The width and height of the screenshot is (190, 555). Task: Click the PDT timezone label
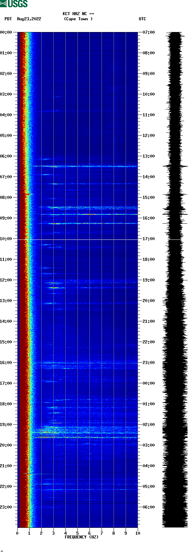(8, 19)
